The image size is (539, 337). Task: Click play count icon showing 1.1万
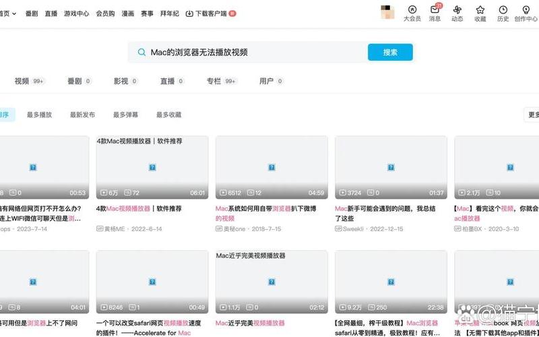coord(223,307)
